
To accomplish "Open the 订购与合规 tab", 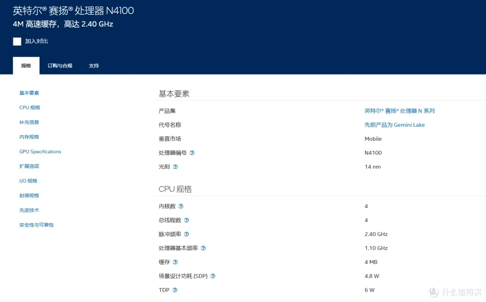I will click(x=60, y=66).
